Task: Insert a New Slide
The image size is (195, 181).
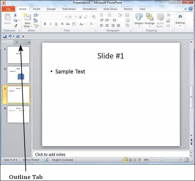Action: coord(28,20)
